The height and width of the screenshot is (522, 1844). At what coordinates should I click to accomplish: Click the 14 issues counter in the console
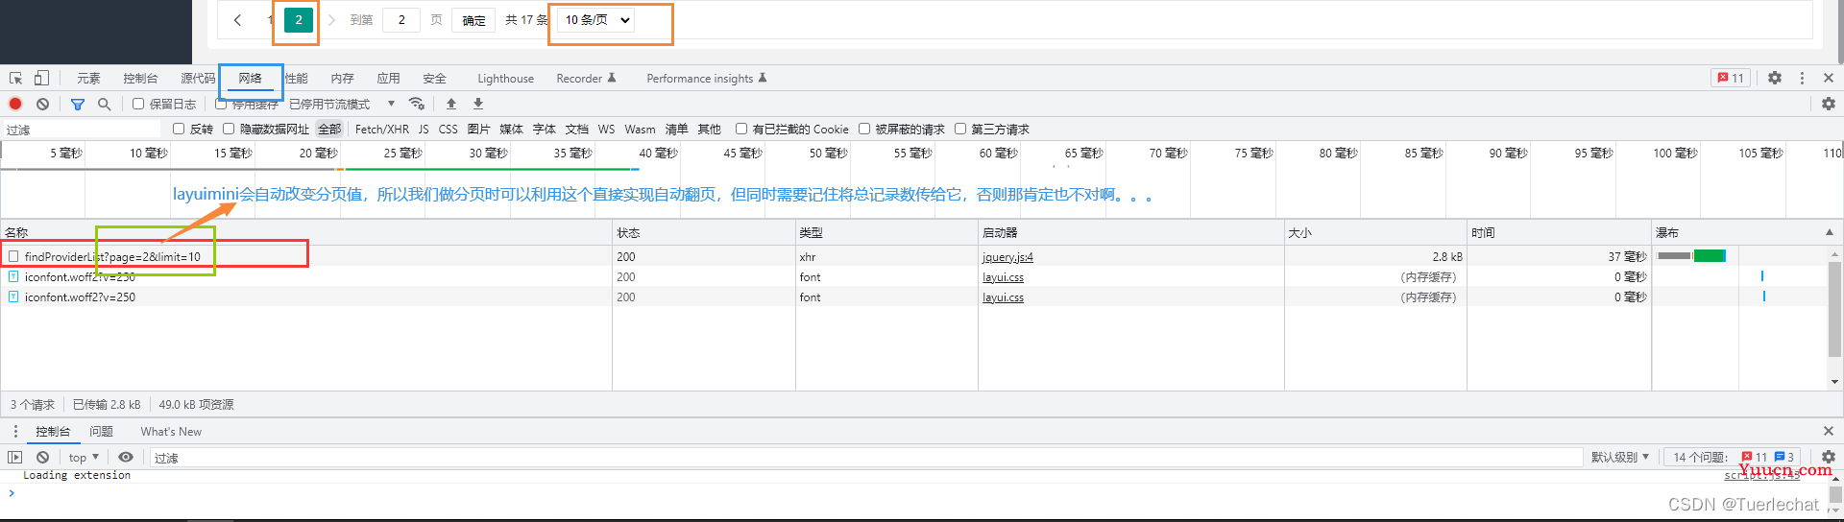1735,458
